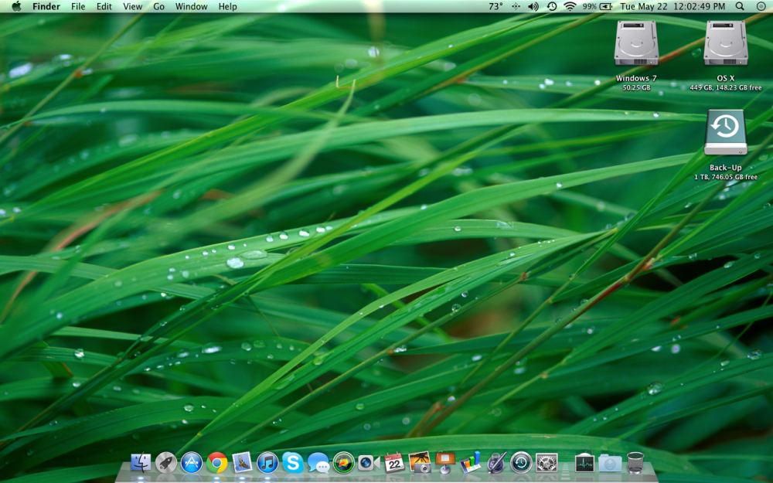
Task: Open Finder from the dock
Action: 141,463
